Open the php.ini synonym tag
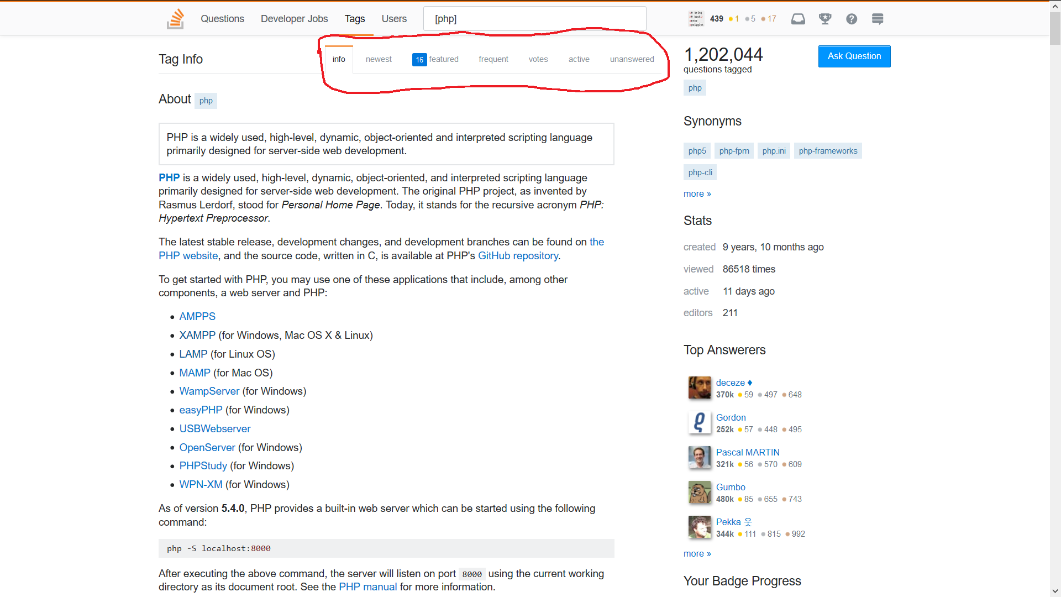 [774, 151]
